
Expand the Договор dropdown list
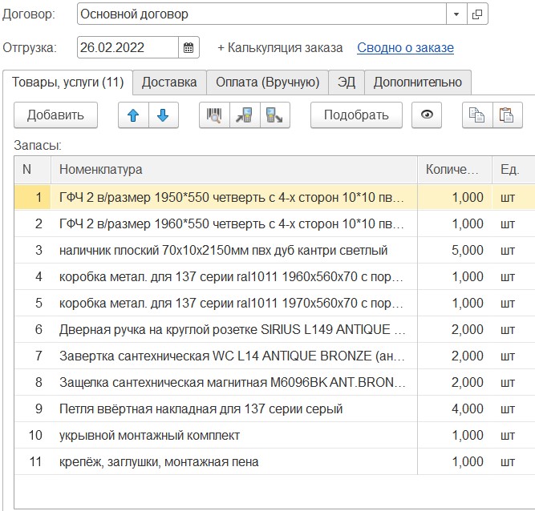(x=456, y=14)
